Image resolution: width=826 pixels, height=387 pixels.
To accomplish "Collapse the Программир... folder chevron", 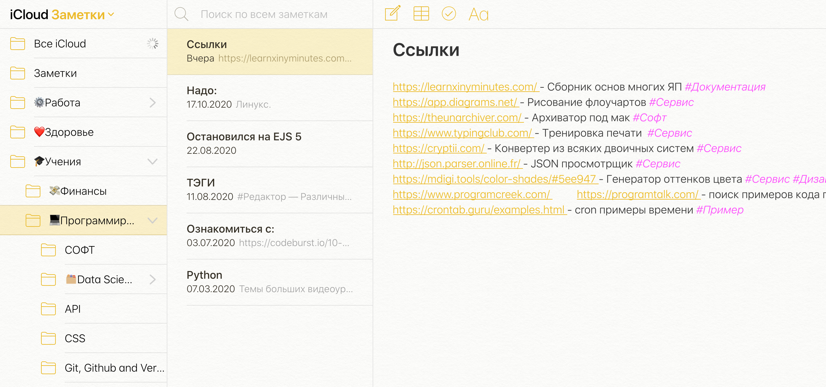I will (x=153, y=220).
